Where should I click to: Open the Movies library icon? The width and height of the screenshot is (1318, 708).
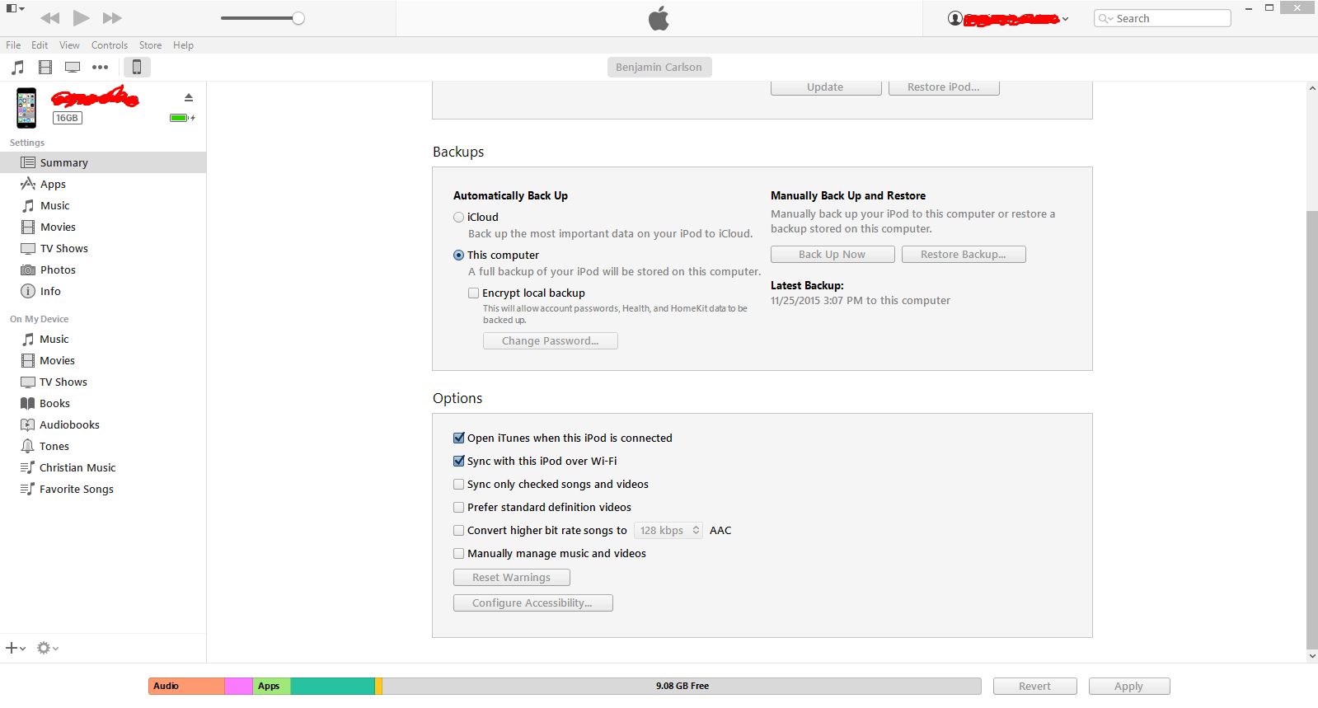tap(45, 68)
